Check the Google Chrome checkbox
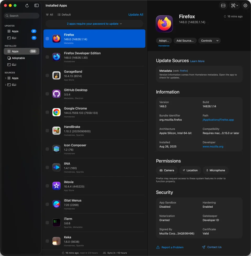 click(47, 112)
